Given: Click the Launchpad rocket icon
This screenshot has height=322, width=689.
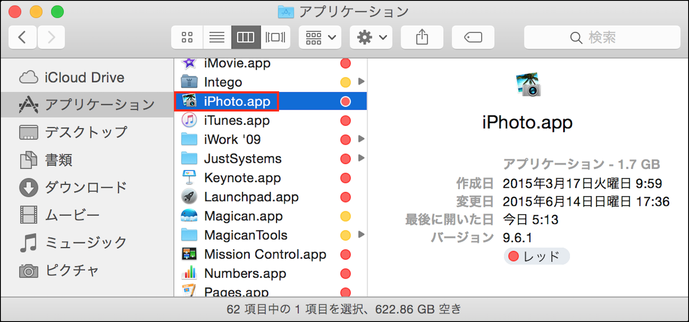Looking at the screenshot, I should (189, 197).
